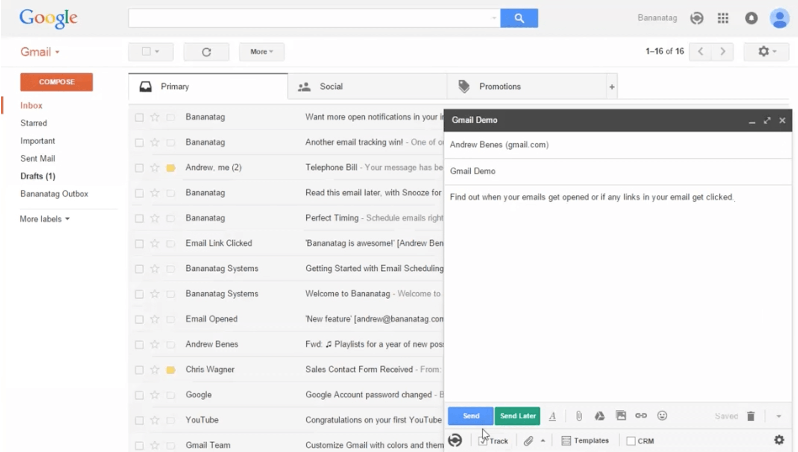Open the Gmail product dropdown
798x452 pixels.
40,52
